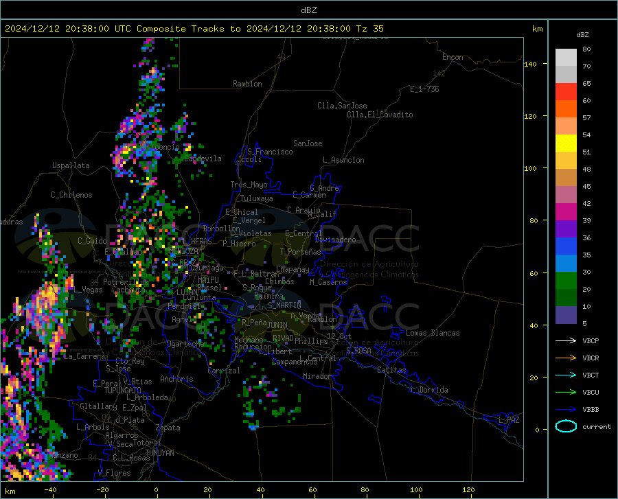The image size is (618, 499).
Task: Click the white VBCP arrow legend icon
Action: pyautogui.click(x=566, y=340)
